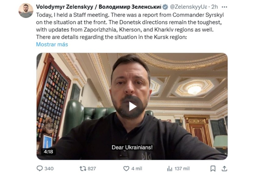Open the reply comment icon
265x176 pixels.
(40, 168)
